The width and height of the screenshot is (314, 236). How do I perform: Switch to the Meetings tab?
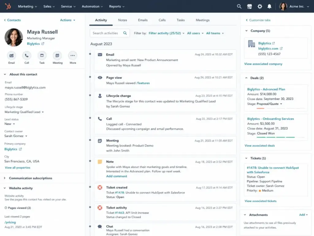click(203, 20)
